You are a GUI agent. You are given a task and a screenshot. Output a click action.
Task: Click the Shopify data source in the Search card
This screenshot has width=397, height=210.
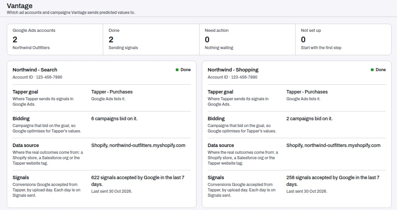pos(138,145)
